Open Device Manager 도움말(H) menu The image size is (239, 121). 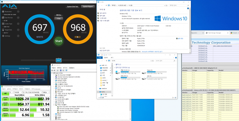tap(72, 68)
